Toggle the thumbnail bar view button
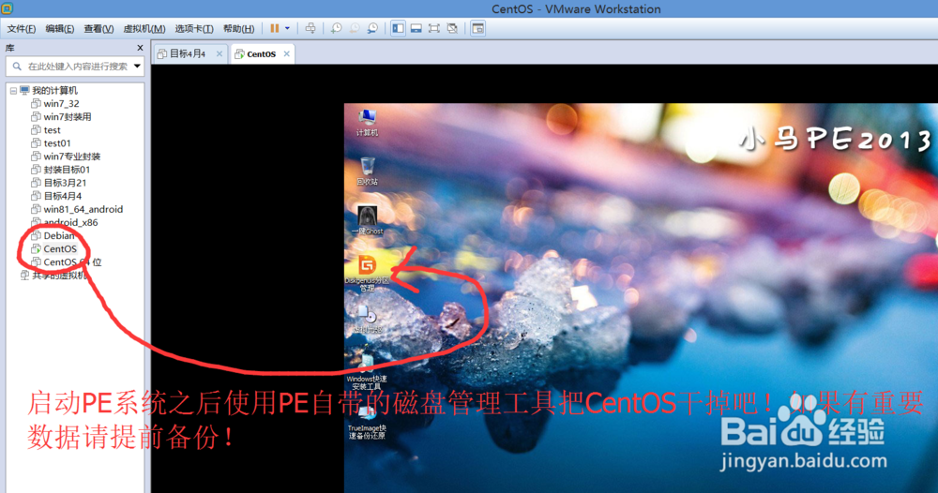938x493 pixels. [x=416, y=28]
